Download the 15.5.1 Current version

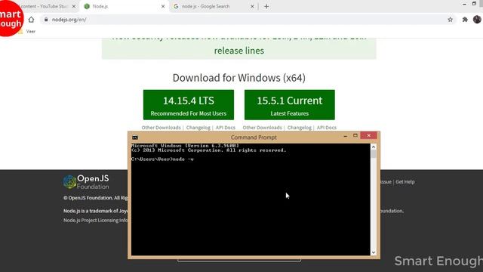290,105
